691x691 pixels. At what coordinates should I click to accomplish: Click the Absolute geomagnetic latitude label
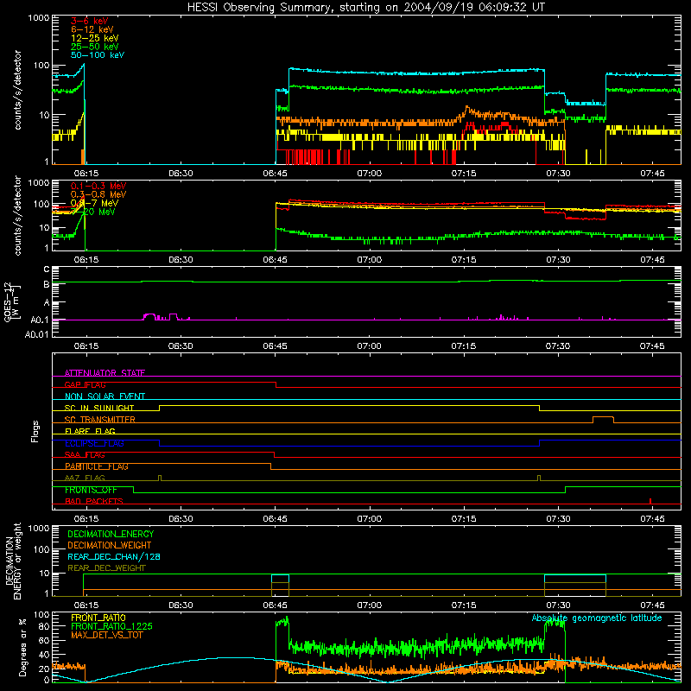597,618
